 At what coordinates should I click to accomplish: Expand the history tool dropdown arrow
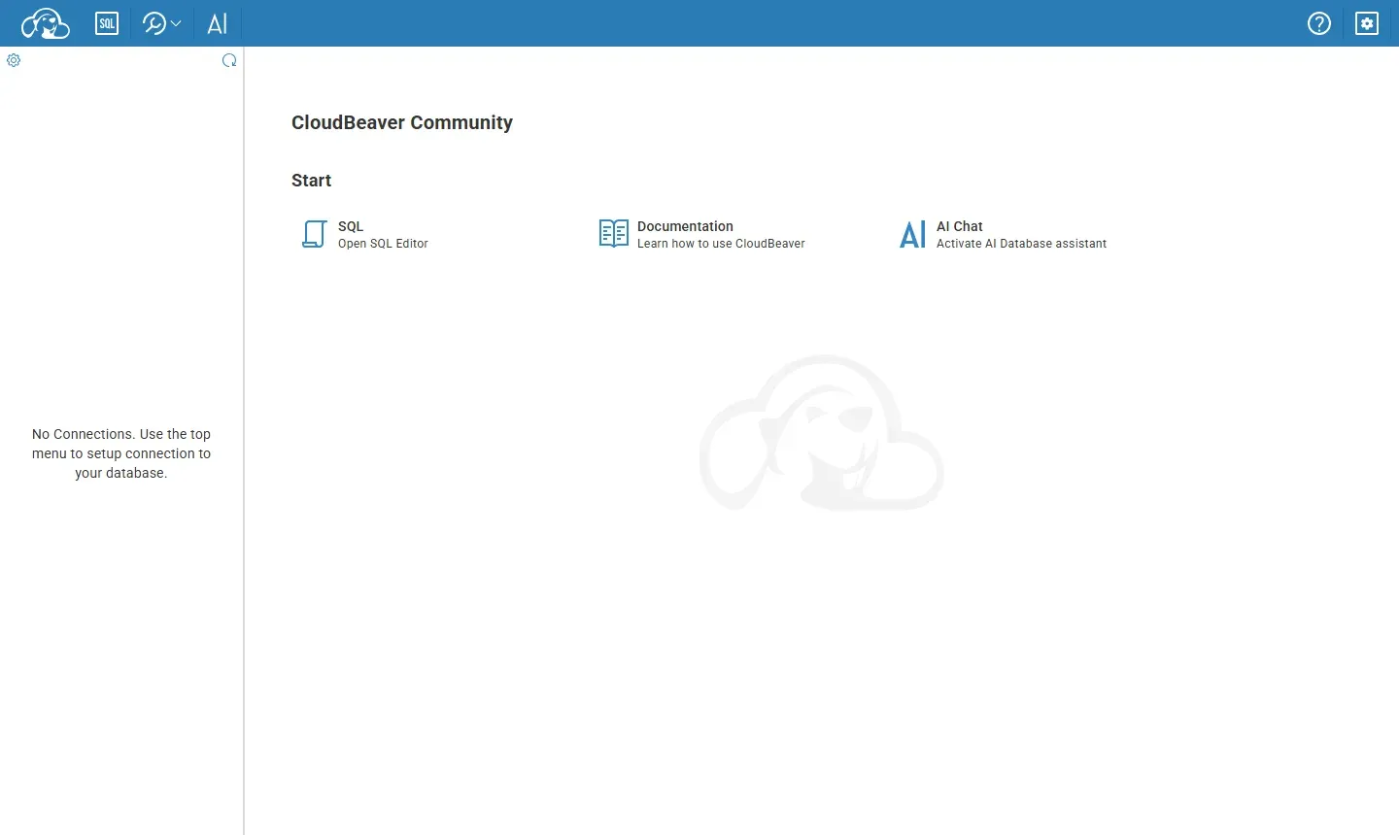[176, 23]
